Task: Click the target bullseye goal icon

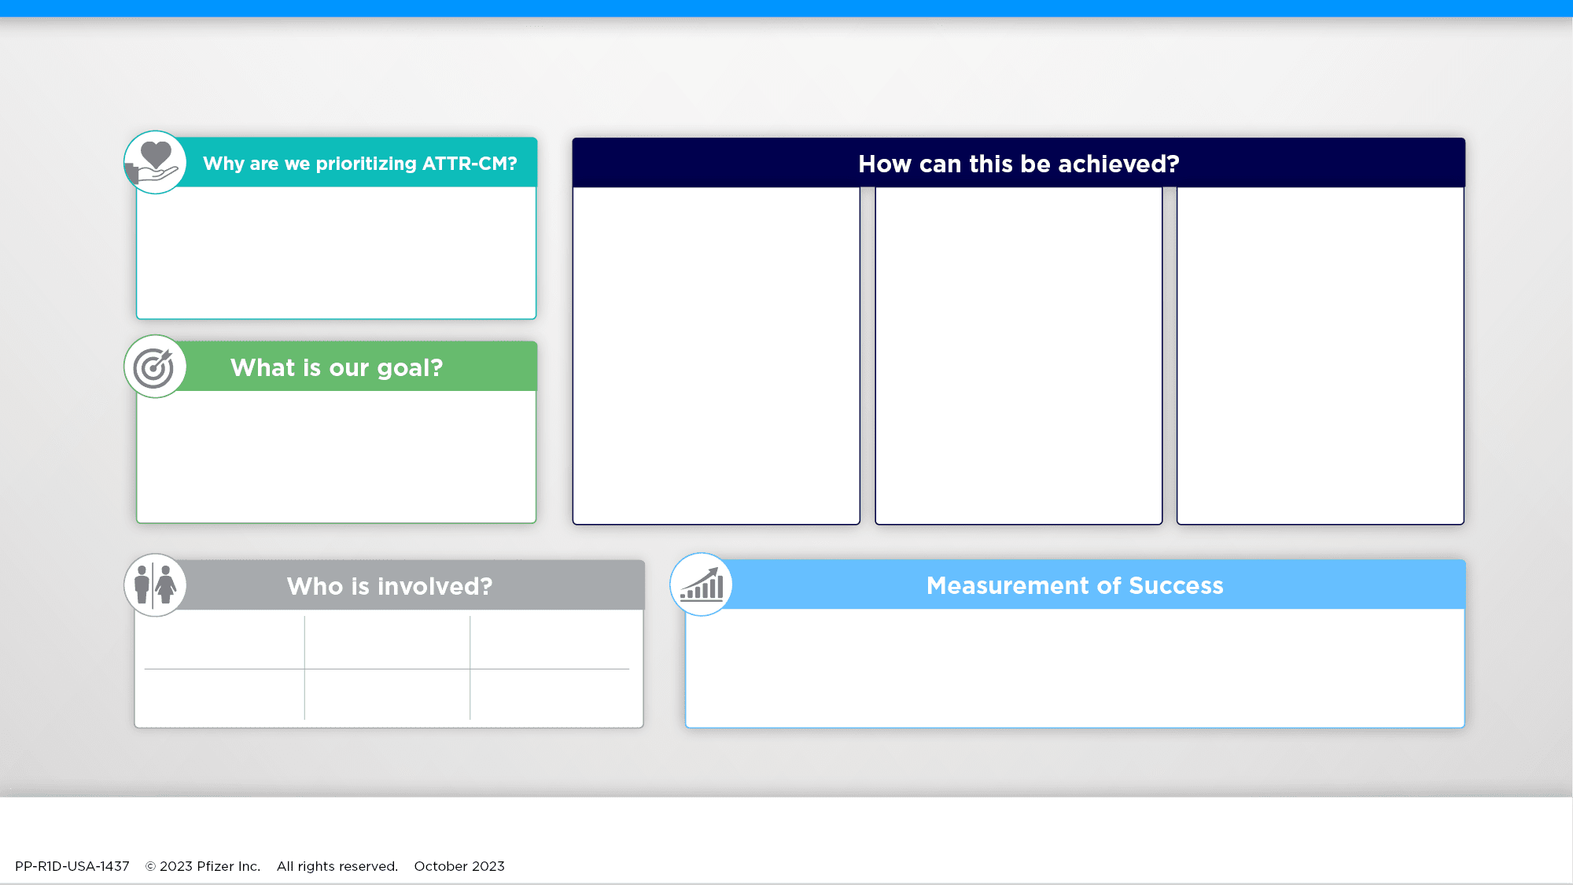Action: coord(155,367)
